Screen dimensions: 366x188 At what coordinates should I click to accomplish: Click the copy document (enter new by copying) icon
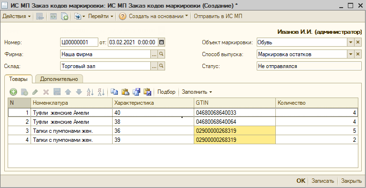(64, 16)
